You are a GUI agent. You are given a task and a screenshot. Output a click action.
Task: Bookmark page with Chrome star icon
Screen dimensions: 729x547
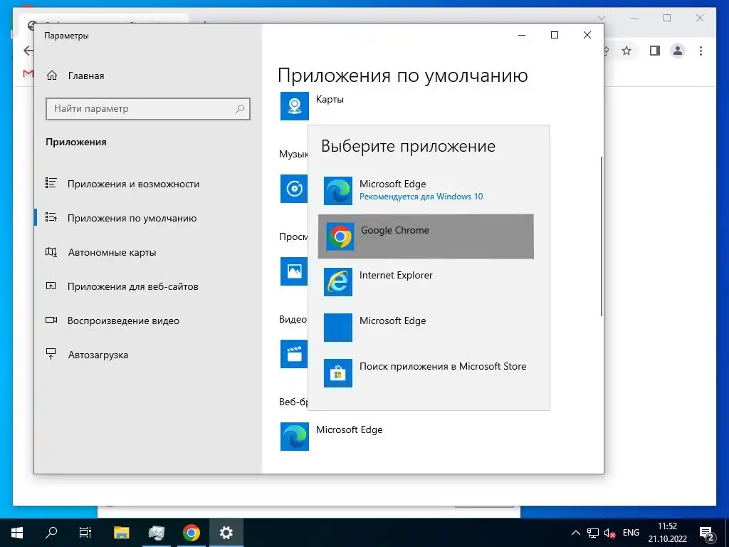tap(626, 51)
